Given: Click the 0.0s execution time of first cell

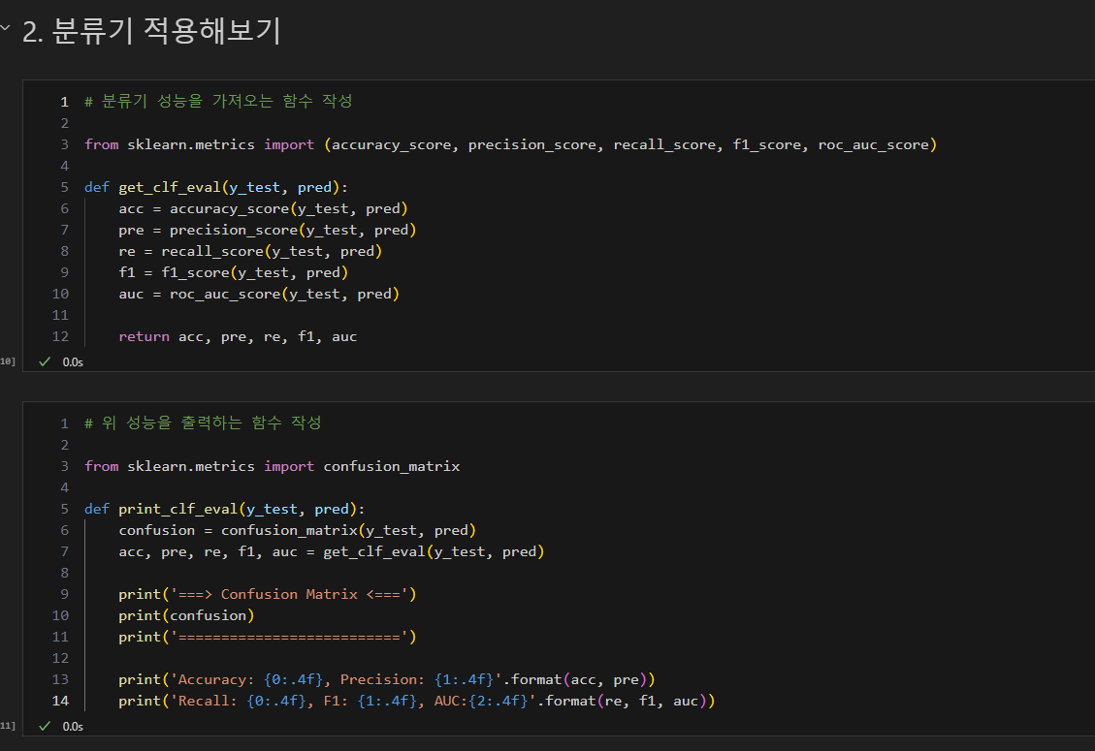Looking at the screenshot, I should tap(73, 362).
